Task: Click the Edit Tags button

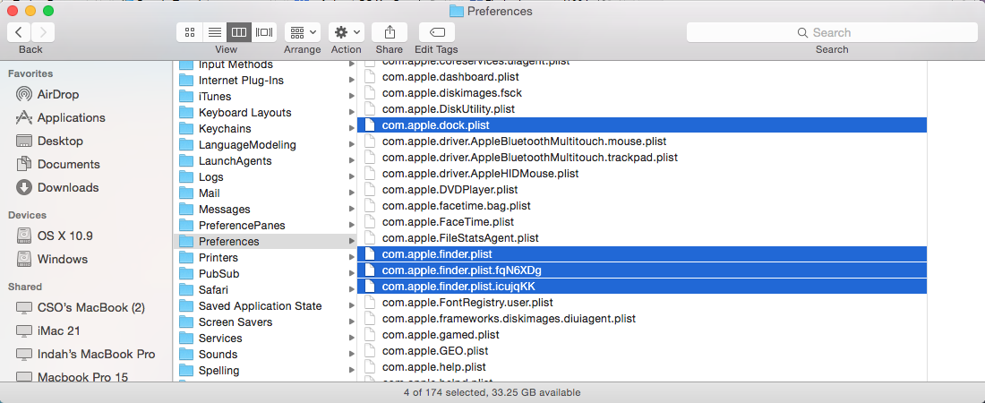Action: (x=437, y=32)
